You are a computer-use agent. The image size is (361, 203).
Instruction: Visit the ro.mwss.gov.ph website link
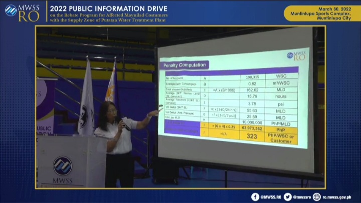click(x=337, y=197)
